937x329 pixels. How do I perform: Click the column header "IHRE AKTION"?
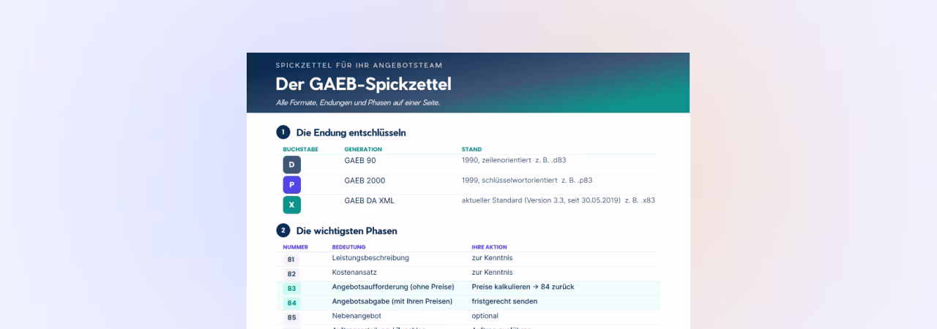(489, 247)
